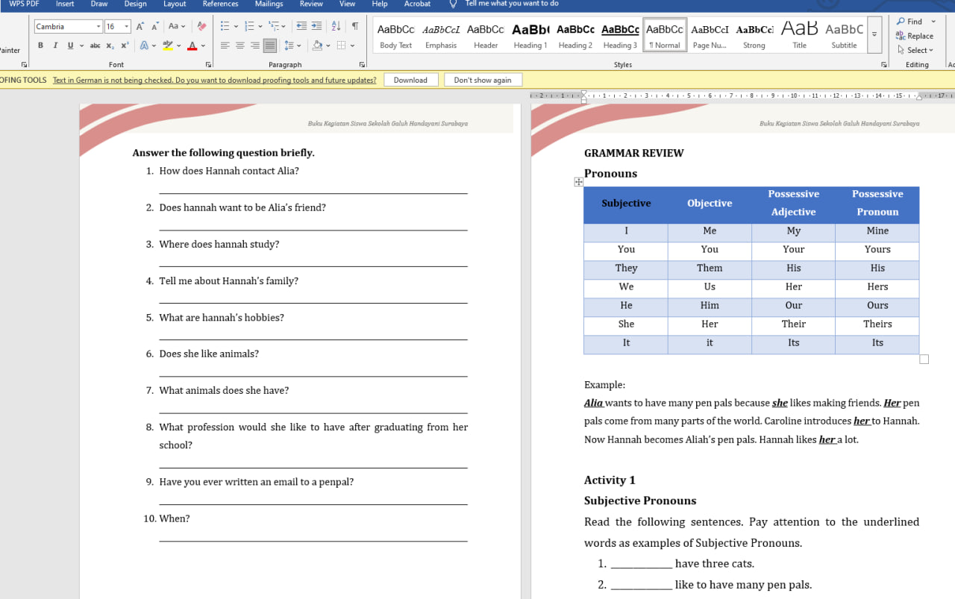Image resolution: width=955 pixels, height=599 pixels.
Task: Apply the red font color
Action: pos(192,46)
